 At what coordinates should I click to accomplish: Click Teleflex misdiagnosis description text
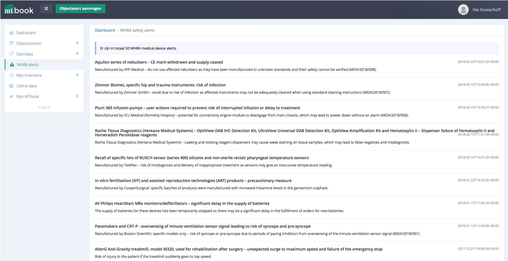click(214, 165)
